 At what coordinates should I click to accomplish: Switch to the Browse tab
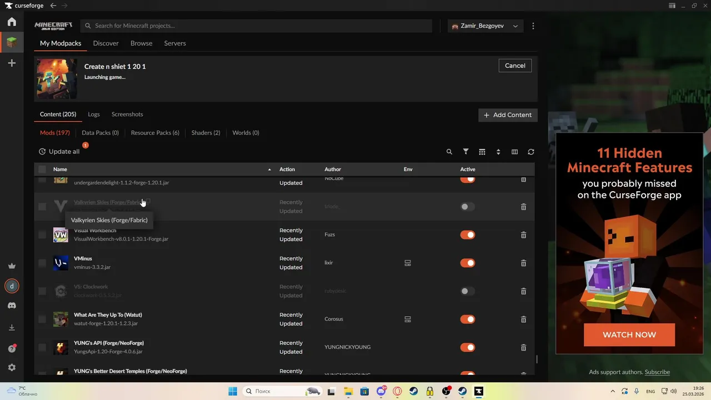pos(141,43)
